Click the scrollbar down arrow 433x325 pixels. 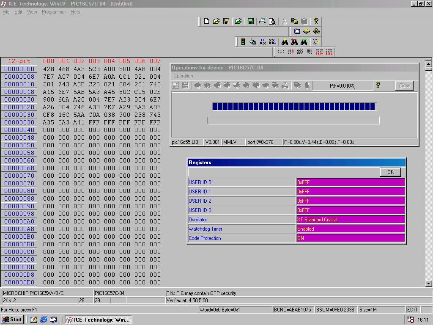pyautogui.click(x=429, y=284)
